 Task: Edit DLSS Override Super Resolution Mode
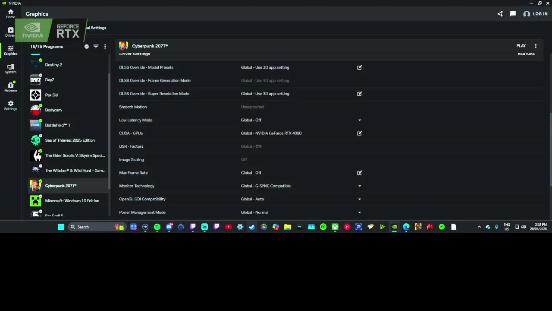coord(359,94)
